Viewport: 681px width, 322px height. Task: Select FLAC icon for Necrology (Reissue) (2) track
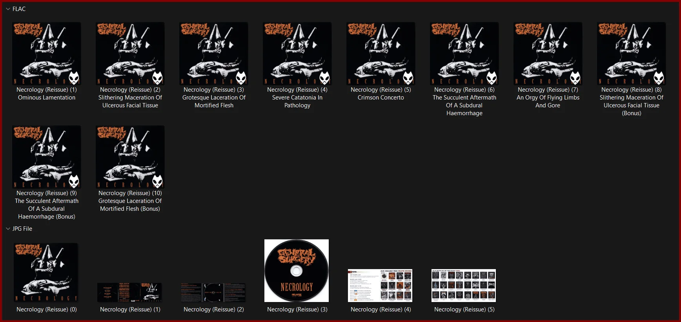click(x=130, y=54)
